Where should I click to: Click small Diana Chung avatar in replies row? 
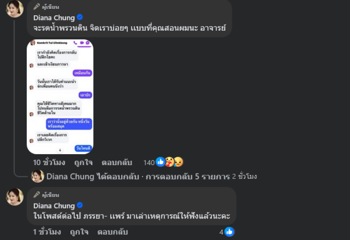tap(38, 176)
